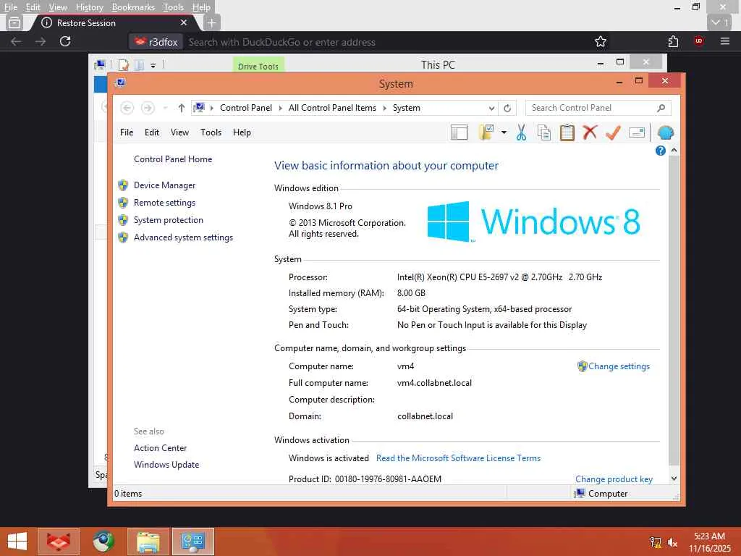Image resolution: width=741 pixels, height=556 pixels.
Task: Click the This PC window title bar icon
Action: point(100,64)
